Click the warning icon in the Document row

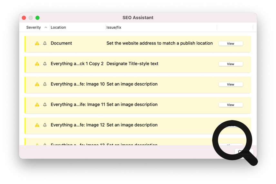(37, 43)
